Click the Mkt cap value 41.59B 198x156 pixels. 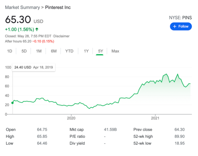[110, 130]
